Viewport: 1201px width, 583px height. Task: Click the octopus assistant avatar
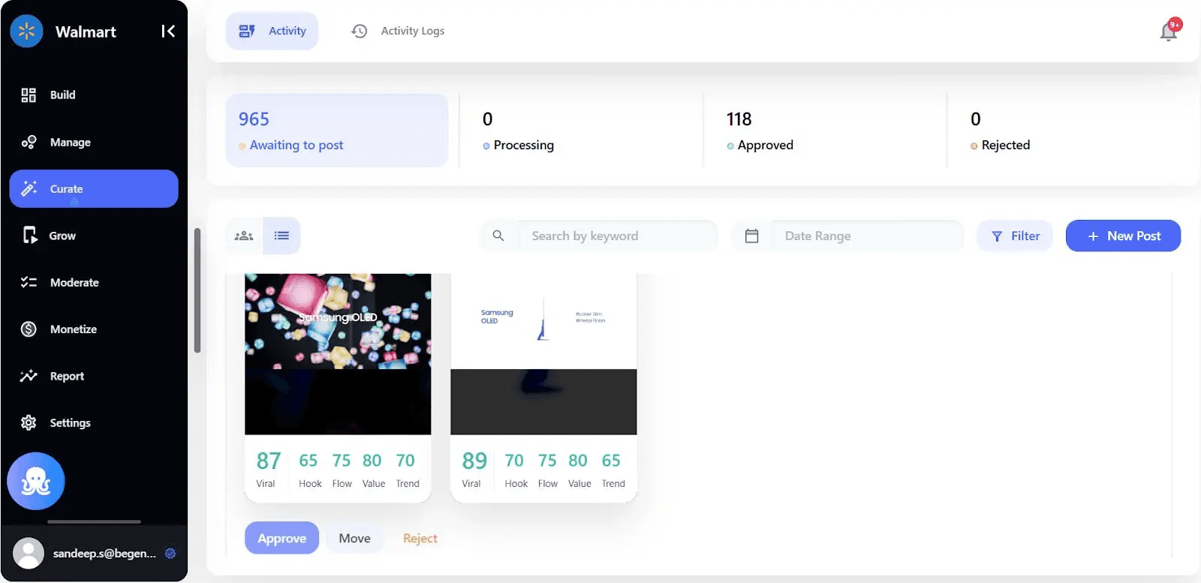pyautogui.click(x=36, y=481)
